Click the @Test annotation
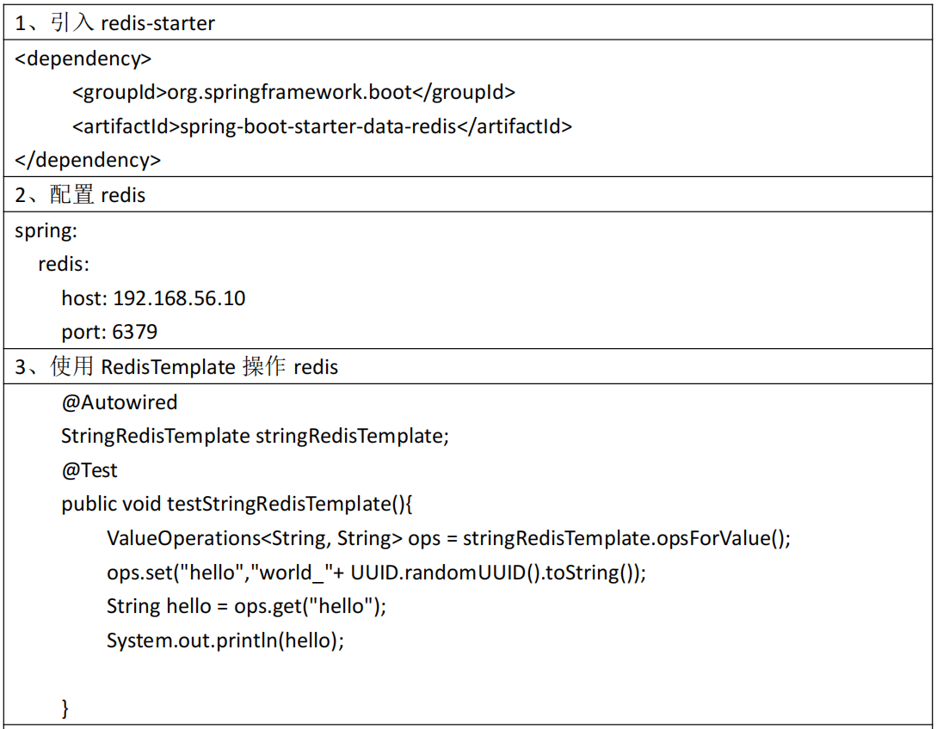 click(x=89, y=470)
